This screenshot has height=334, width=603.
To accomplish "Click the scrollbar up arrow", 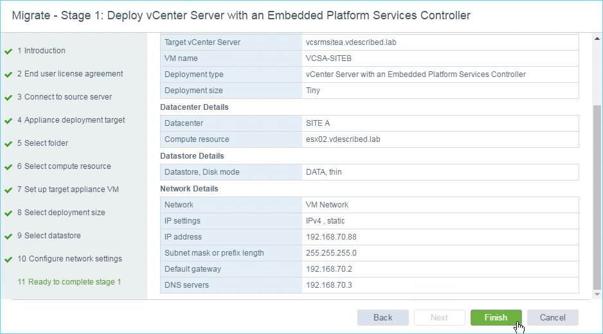I will pyautogui.click(x=597, y=39).
